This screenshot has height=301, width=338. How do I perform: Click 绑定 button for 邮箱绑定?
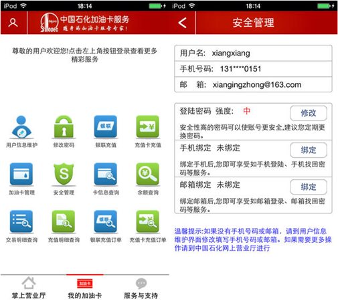(309, 187)
